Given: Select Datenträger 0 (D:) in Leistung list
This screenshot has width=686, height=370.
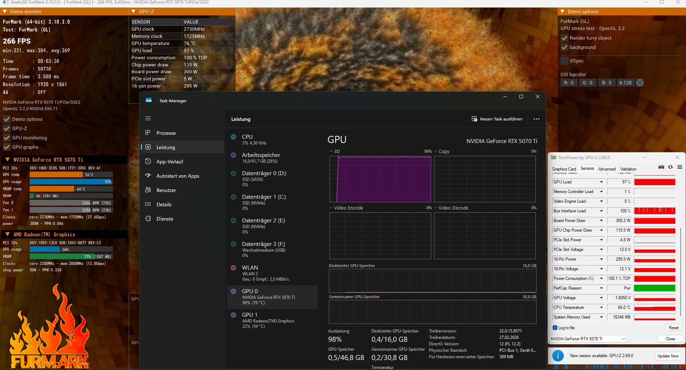Looking at the screenshot, I should tap(272, 179).
